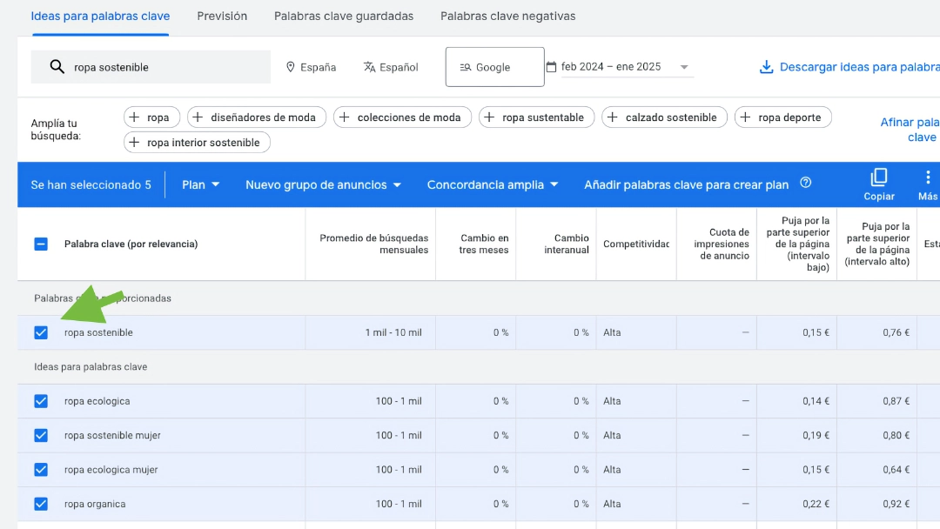
Task: Switch to the Previsión tab
Action: (x=222, y=17)
